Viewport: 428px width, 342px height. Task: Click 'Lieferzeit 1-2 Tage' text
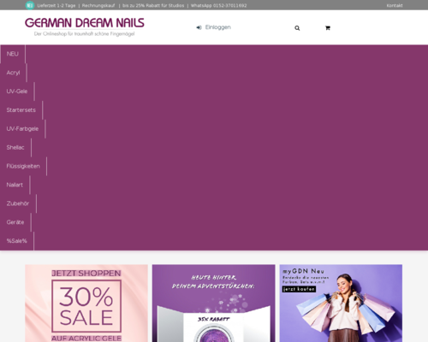point(56,5)
